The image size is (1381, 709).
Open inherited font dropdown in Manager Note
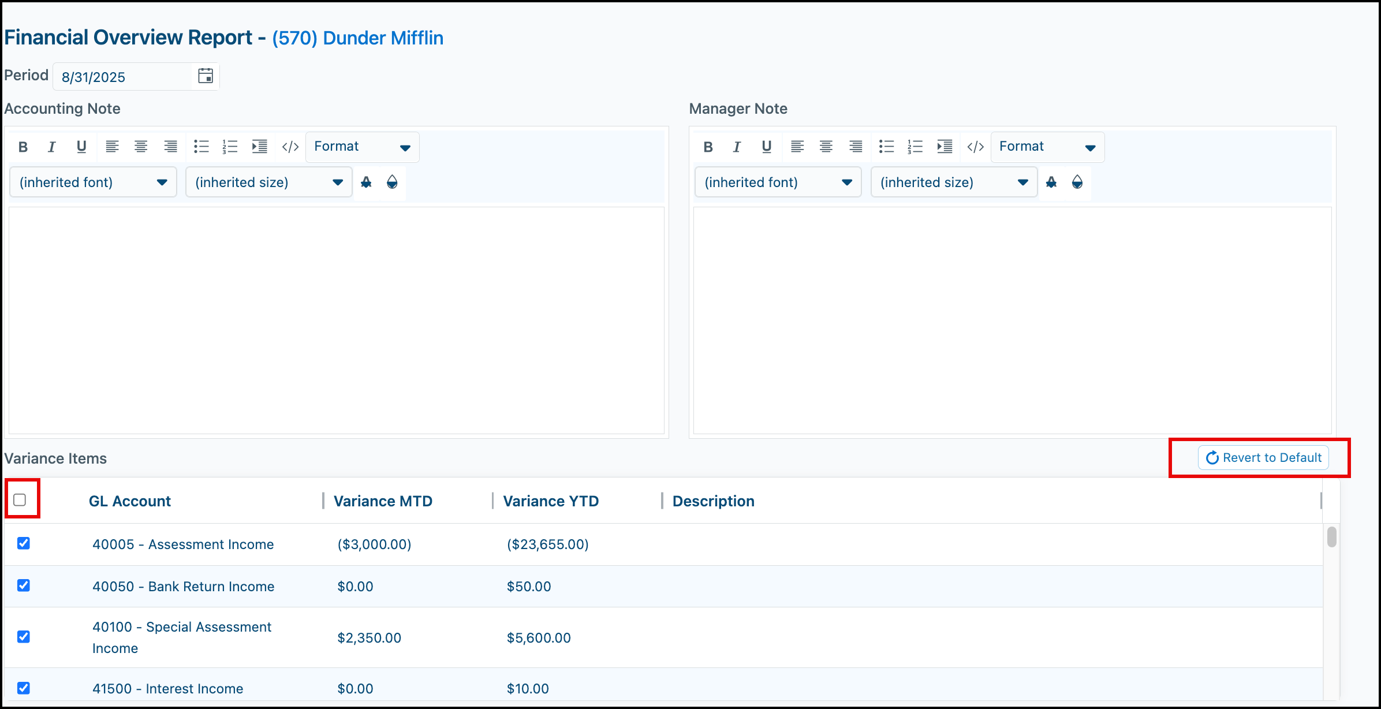(778, 182)
